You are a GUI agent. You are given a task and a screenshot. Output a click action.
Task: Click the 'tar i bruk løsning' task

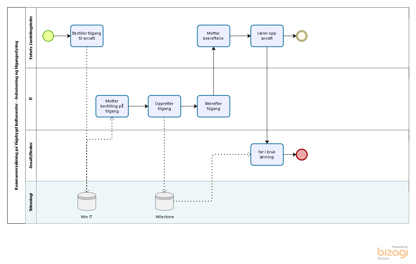267,155
